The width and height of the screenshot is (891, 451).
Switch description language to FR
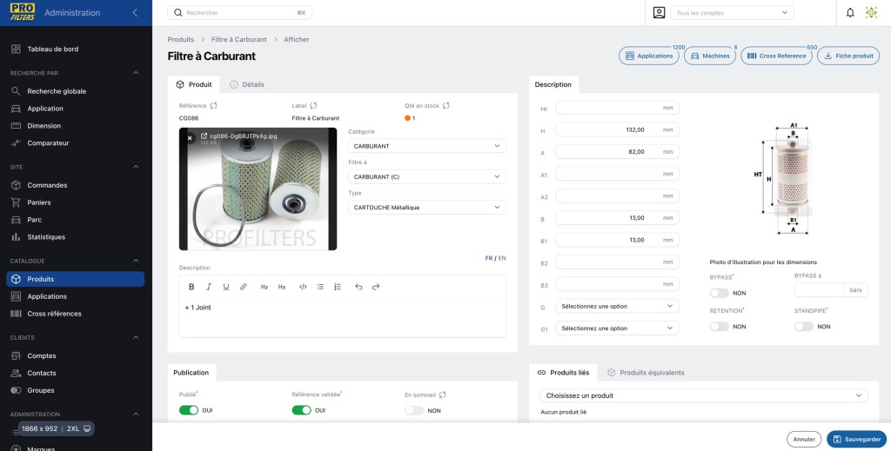(489, 258)
